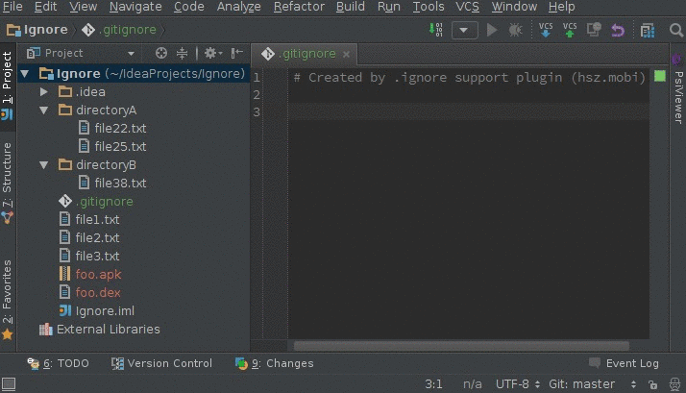Open Project panel settings gear
The image size is (686, 393).
tap(213, 53)
